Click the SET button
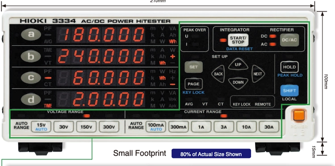 point(193,67)
